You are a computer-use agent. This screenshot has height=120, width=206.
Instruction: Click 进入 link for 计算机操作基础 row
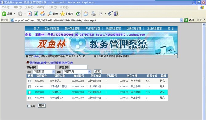162,86
